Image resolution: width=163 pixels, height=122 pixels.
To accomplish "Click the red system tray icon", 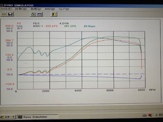I will (x=150, y=115).
